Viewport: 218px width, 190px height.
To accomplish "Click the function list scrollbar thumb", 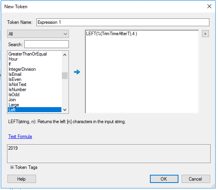I will (65, 75).
